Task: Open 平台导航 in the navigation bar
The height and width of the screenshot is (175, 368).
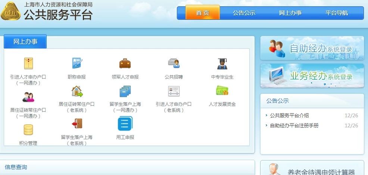Action: tap(337, 13)
